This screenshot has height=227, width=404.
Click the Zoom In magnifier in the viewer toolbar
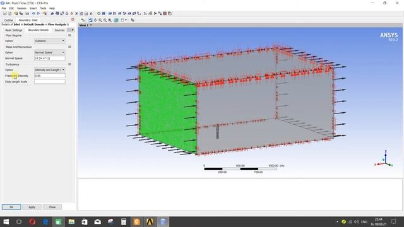pyautogui.click(x=100, y=20)
